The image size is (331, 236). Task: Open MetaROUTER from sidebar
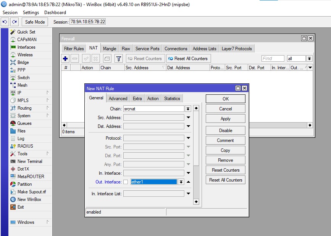click(x=31, y=176)
